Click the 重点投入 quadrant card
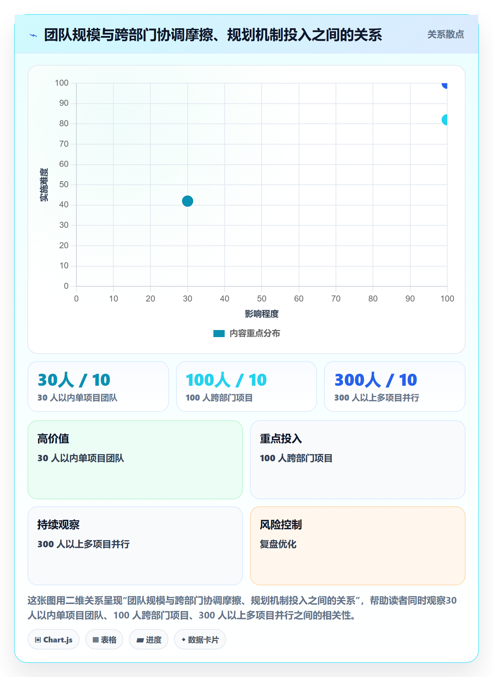The width and height of the screenshot is (493, 677). (x=358, y=460)
